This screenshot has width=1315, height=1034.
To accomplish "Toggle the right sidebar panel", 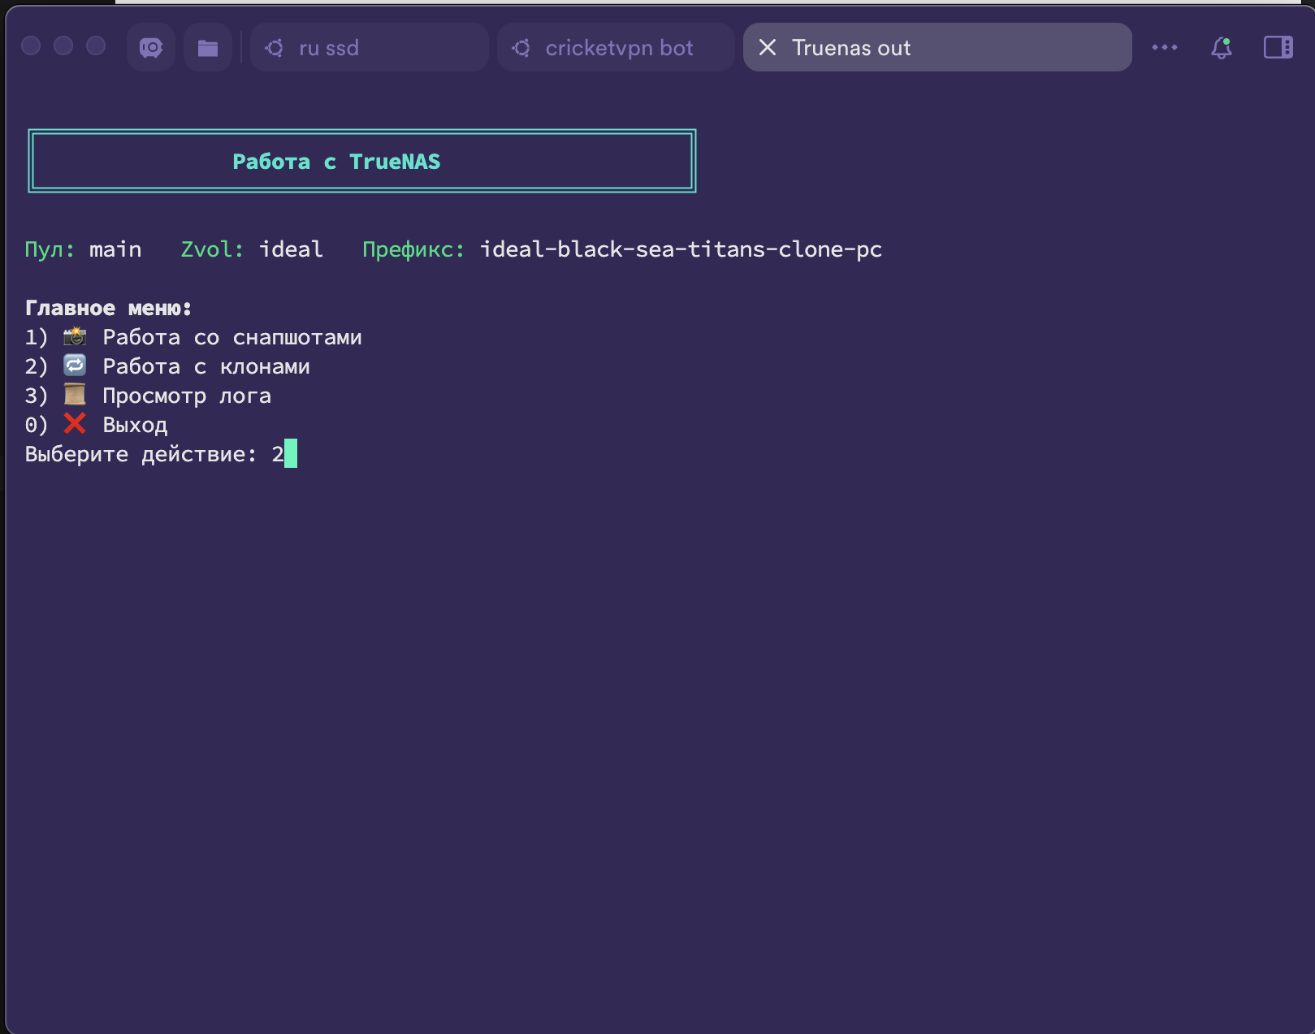I will pos(1278,48).
